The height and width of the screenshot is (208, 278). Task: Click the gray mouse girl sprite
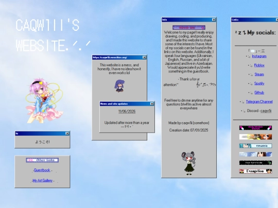point(188,163)
